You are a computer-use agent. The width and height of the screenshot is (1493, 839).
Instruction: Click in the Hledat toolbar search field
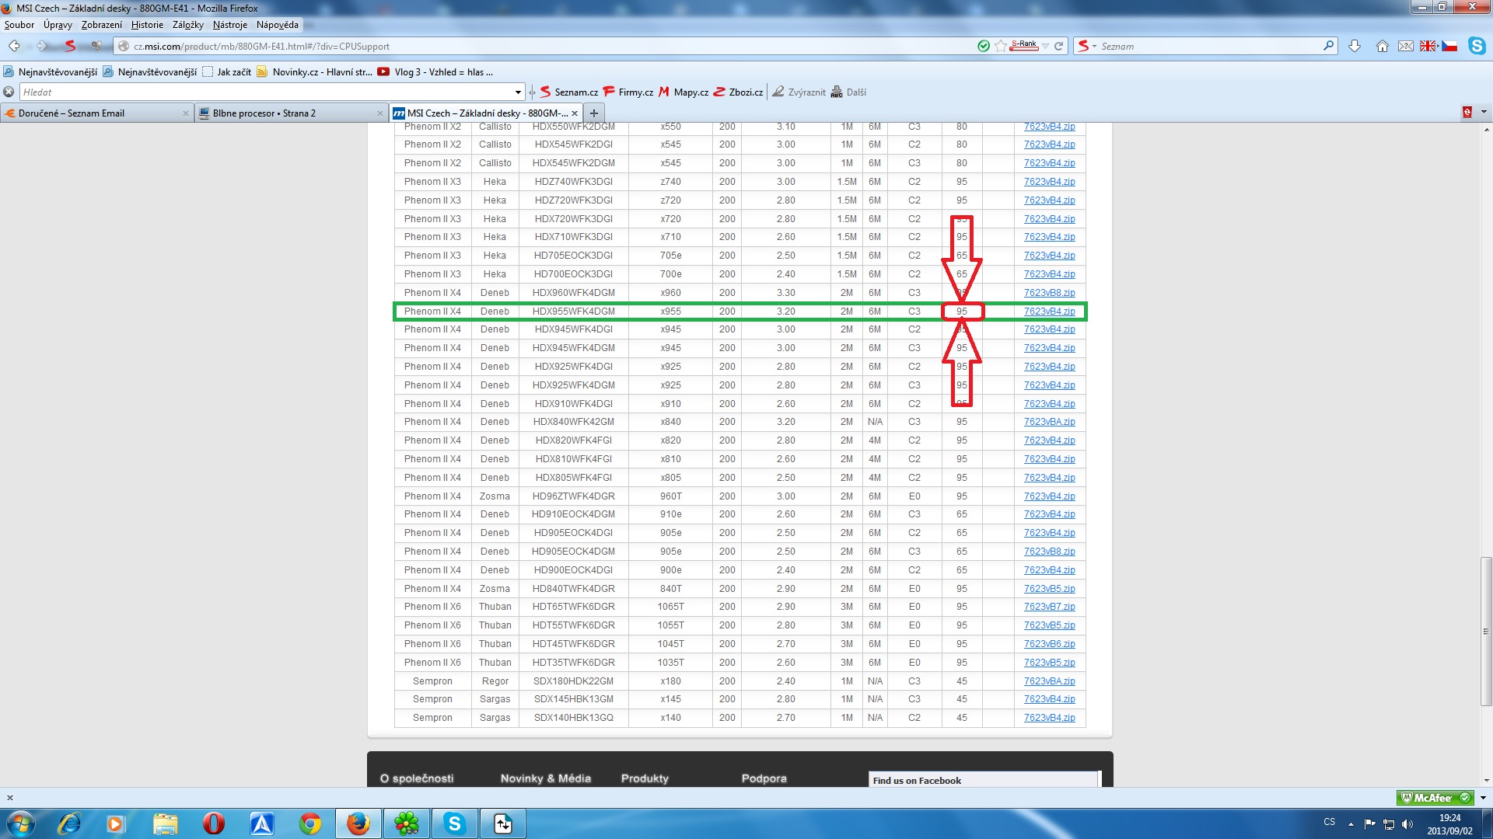click(264, 92)
